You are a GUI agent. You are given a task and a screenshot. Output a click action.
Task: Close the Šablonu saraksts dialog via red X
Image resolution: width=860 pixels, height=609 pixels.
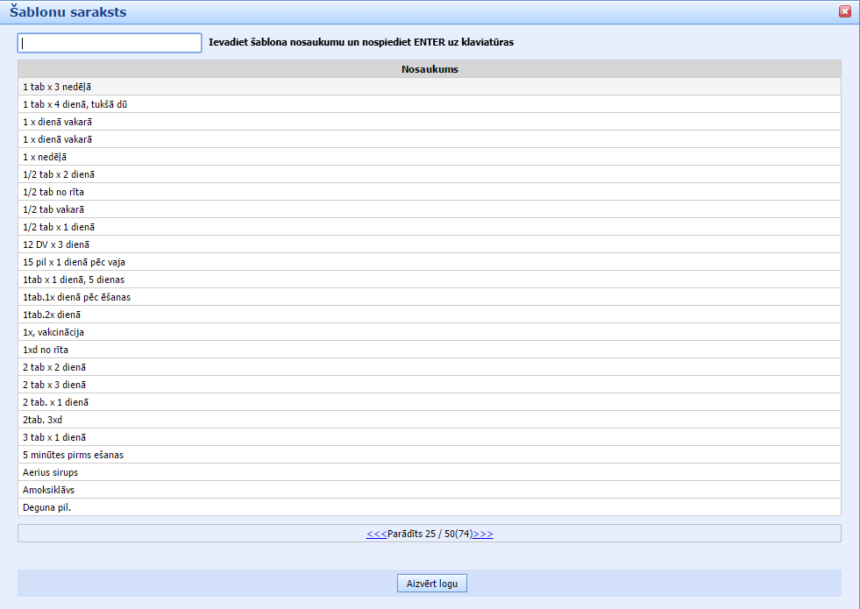click(845, 11)
